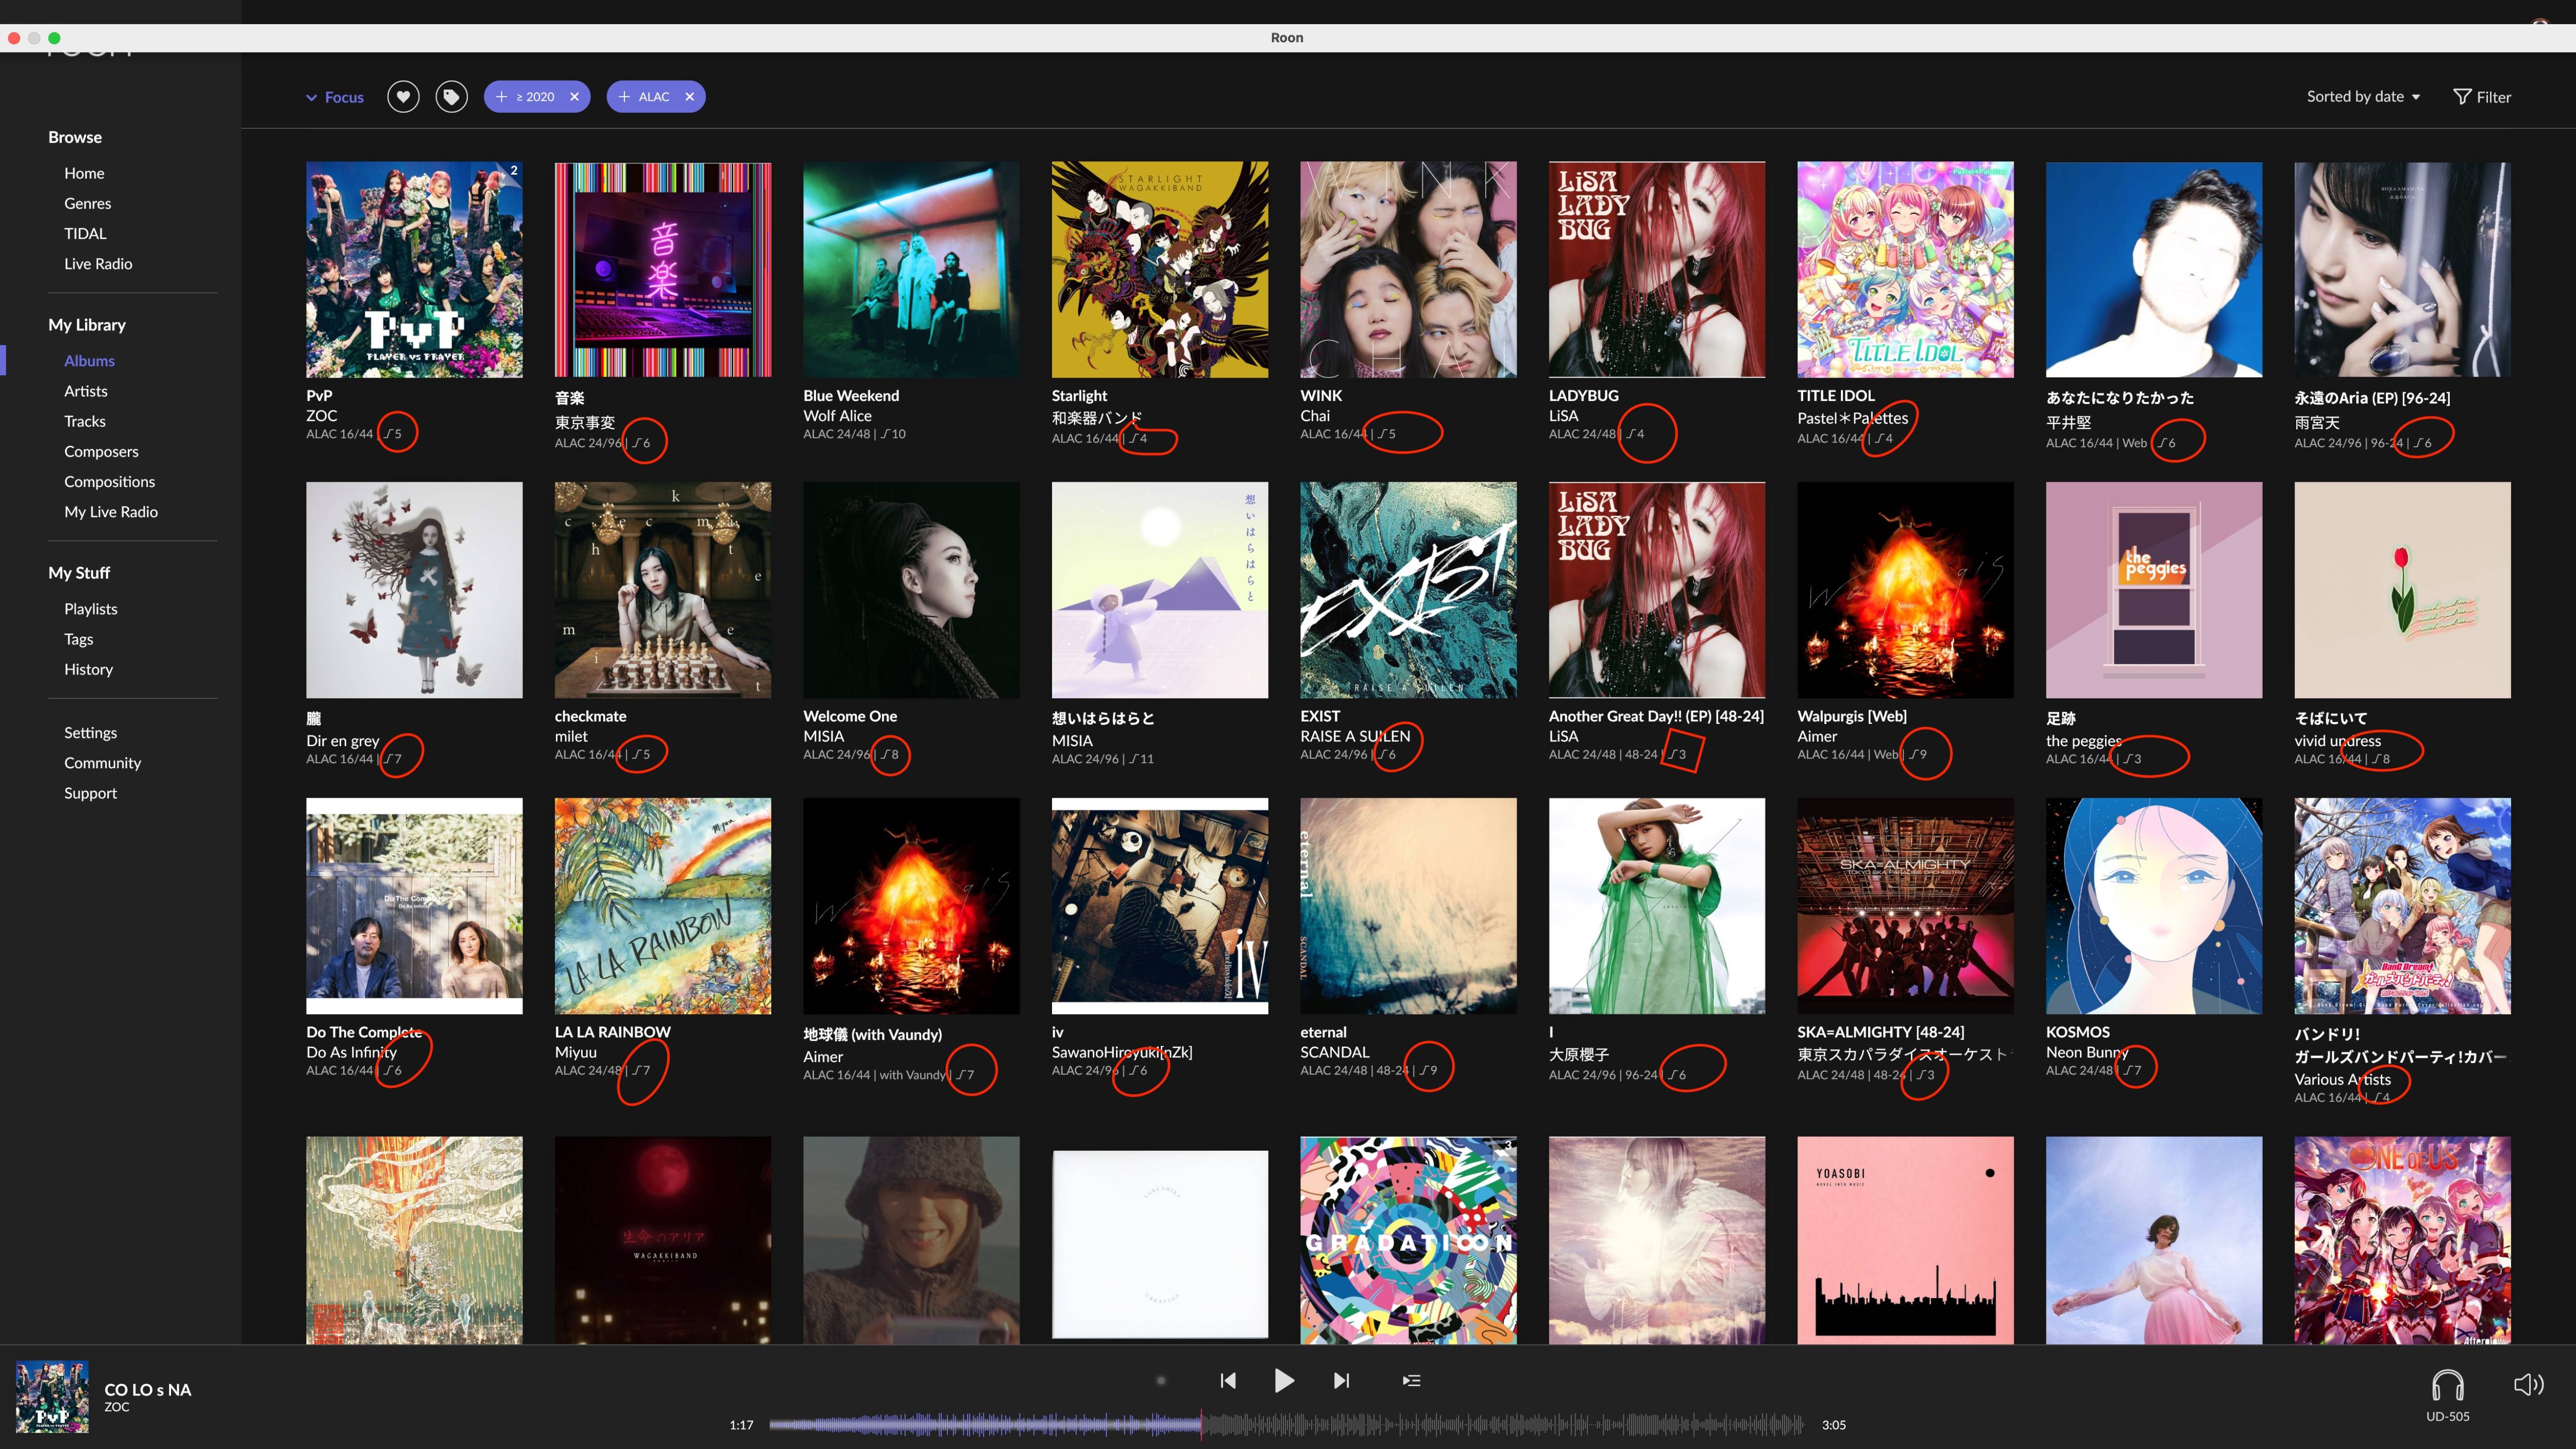Open the GRADATI∞N album cover
The image size is (2576, 1449).
(1408, 1240)
